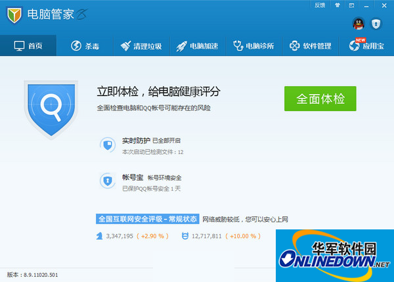The image size is (394, 282).
Task: Switch to the 杀毒 antivirus tab
Action: pos(85,46)
